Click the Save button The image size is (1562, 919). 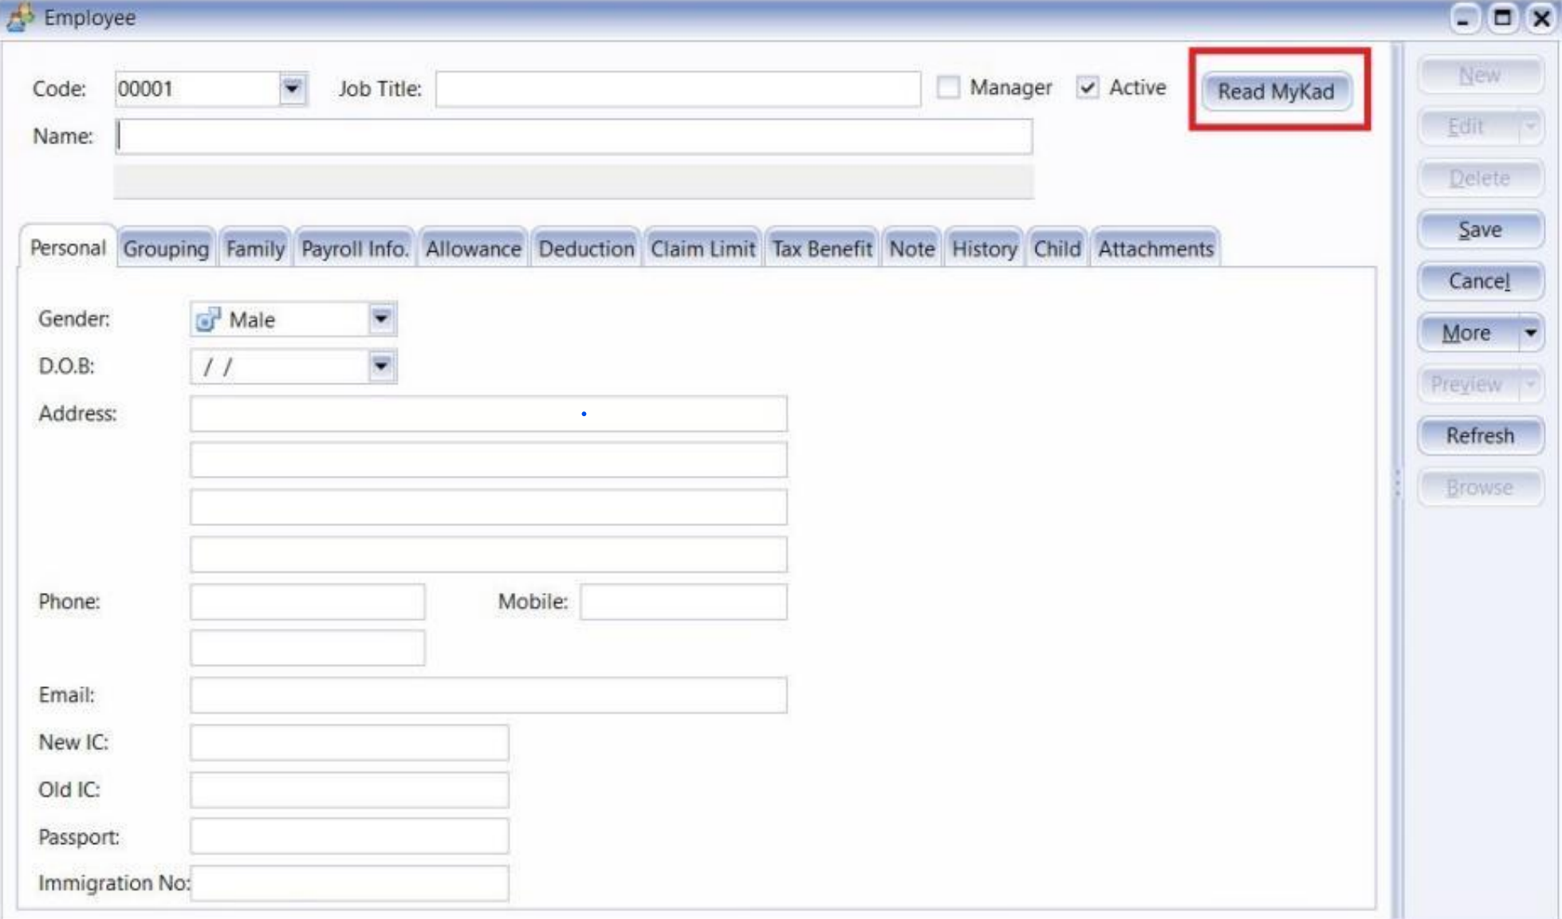click(x=1479, y=230)
